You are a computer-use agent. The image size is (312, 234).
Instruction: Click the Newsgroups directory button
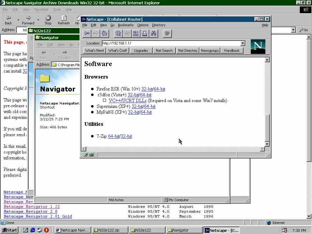[210, 51]
